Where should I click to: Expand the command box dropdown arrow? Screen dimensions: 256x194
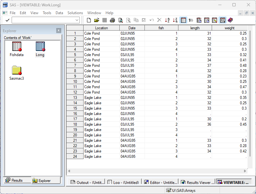(77, 20)
